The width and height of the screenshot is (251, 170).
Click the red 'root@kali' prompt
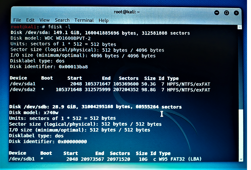[24, 27]
